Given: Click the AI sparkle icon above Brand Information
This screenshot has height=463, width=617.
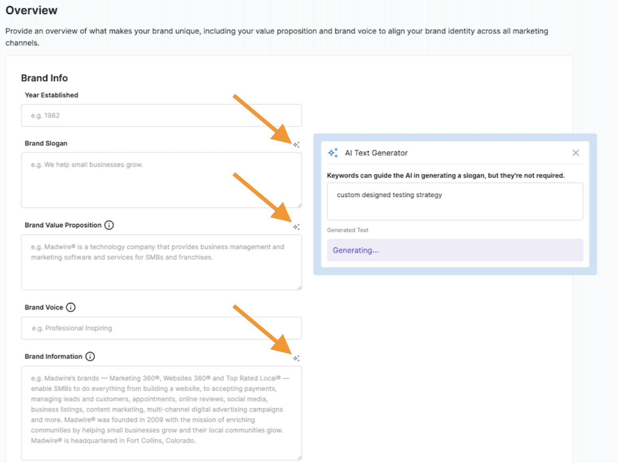Looking at the screenshot, I should (296, 358).
